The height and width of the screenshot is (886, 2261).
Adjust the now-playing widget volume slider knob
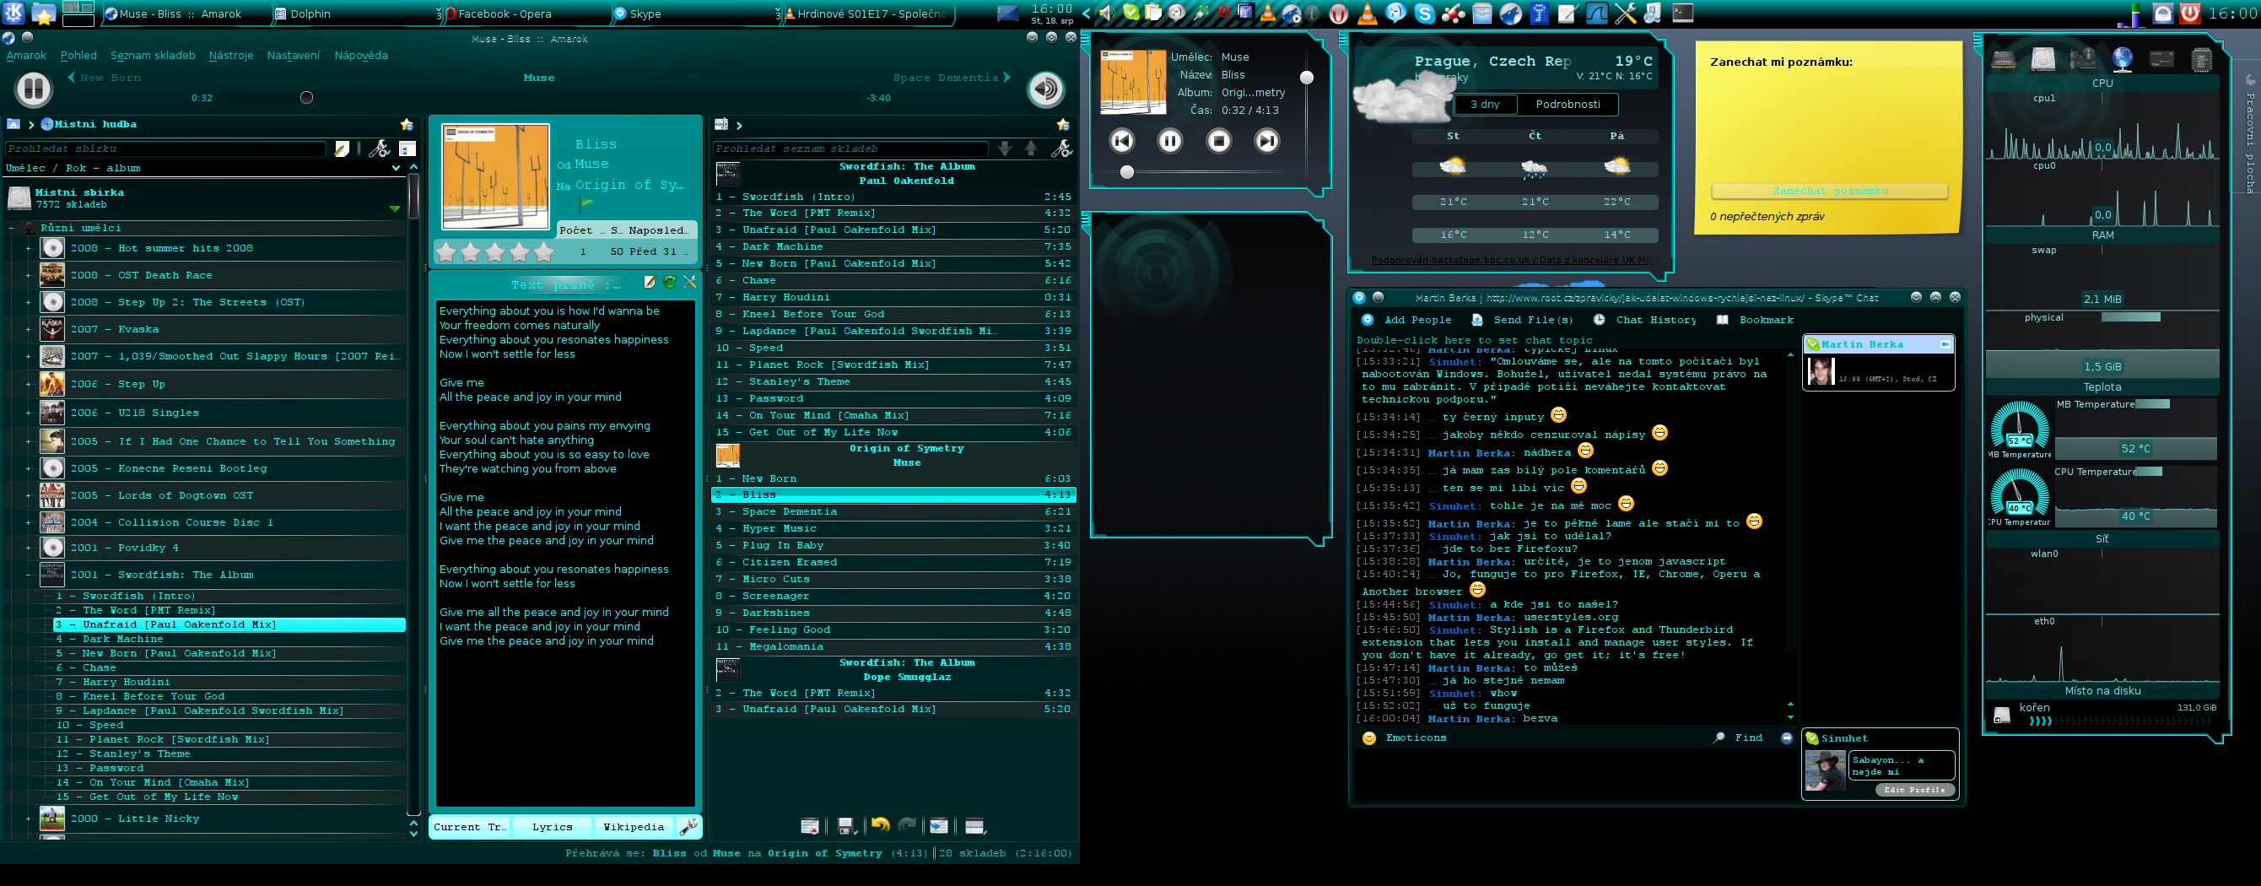click(1307, 78)
